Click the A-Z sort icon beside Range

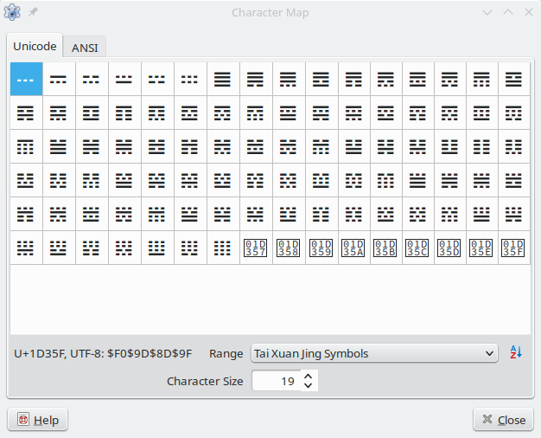[x=515, y=353]
